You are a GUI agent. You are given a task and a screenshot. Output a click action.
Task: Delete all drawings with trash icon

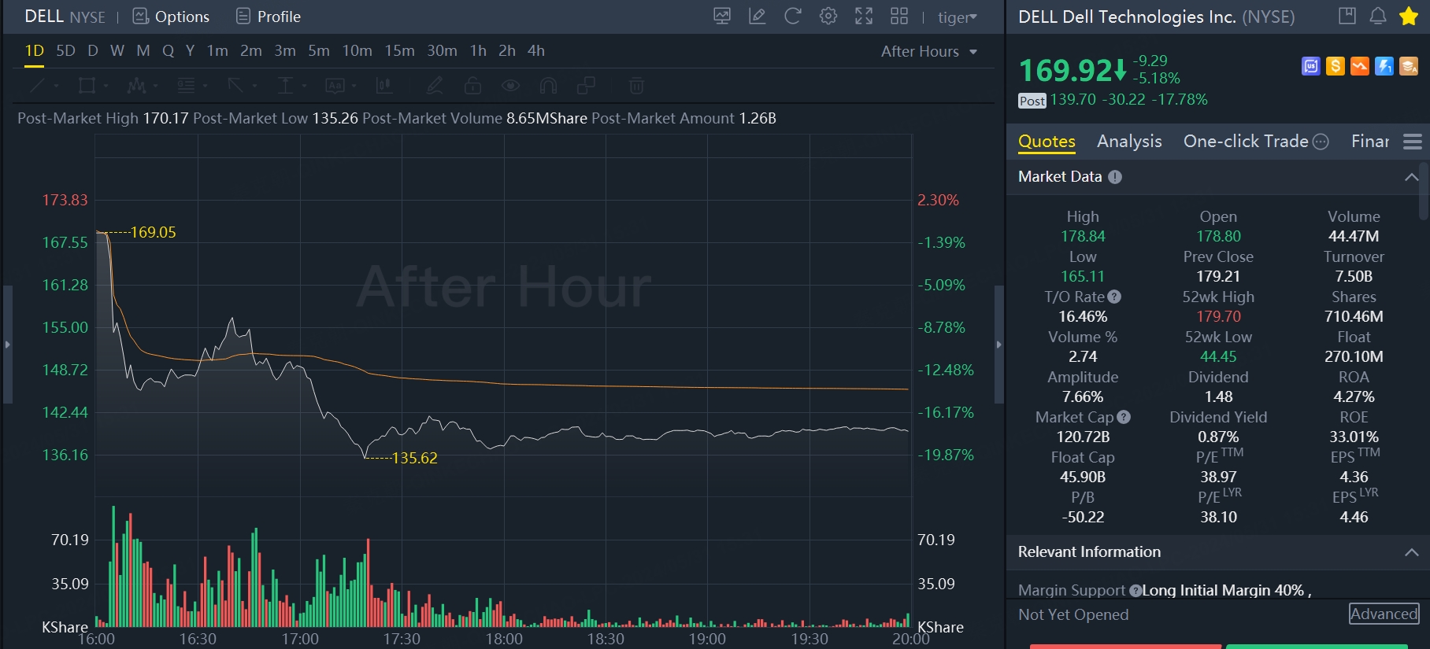coord(636,86)
